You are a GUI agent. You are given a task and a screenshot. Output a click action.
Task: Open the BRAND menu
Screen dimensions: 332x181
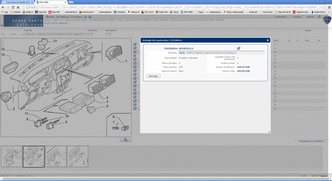coord(310,17)
